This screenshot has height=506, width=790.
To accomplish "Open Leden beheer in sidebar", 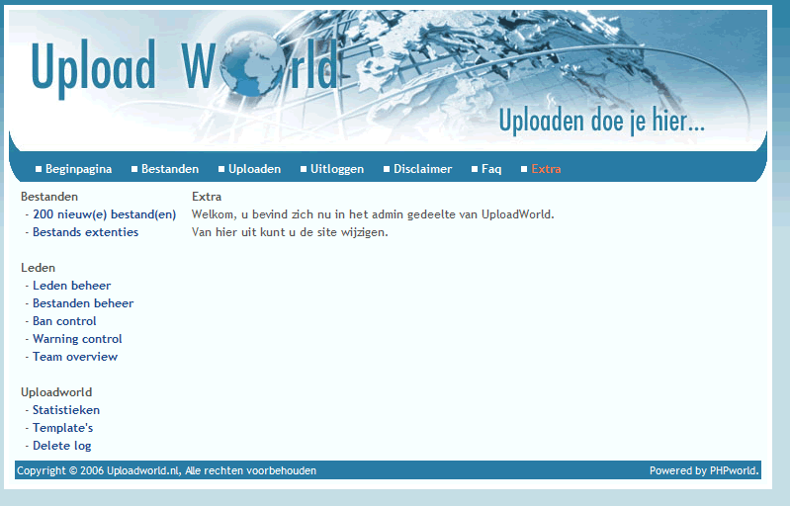I will click(71, 286).
